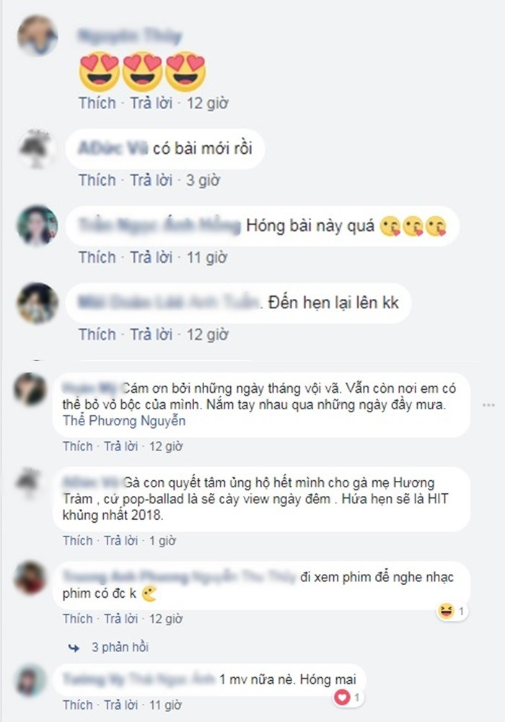Viewport: 505px width, 722px height.
Task: Click the heart reaction on 'Hóng mai' comment
Action: pos(342,697)
